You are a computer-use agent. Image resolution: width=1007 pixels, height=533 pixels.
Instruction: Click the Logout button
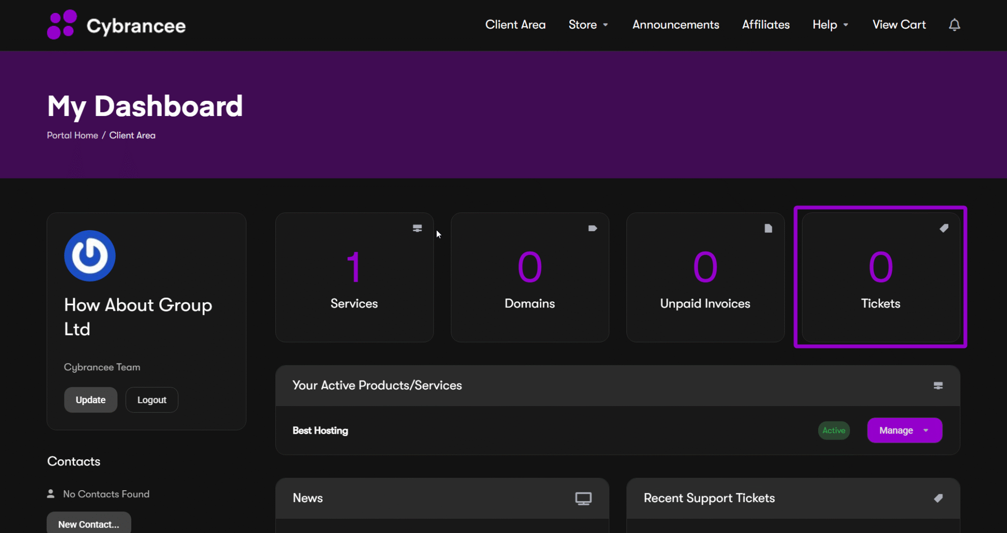pyautogui.click(x=151, y=400)
